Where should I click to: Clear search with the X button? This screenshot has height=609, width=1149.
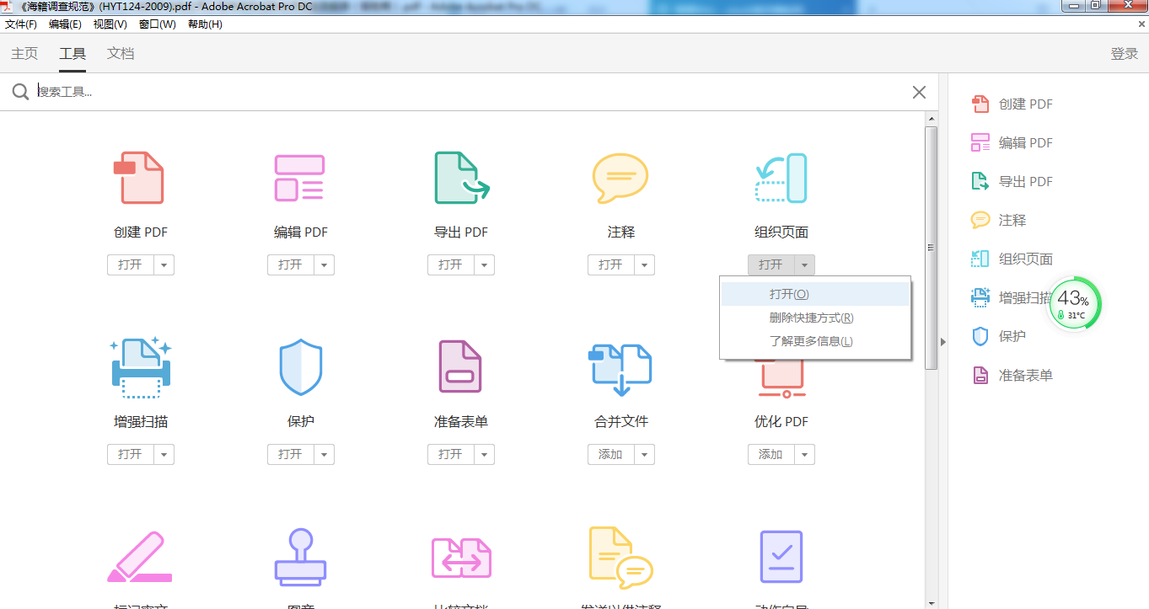point(919,92)
